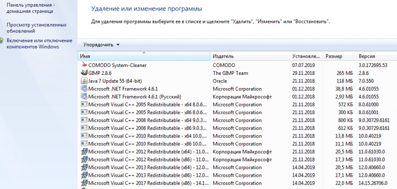Viewport: 397px width, 189px height.
Task: Click version 8.0.61001
Action: (x=369, y=112)
